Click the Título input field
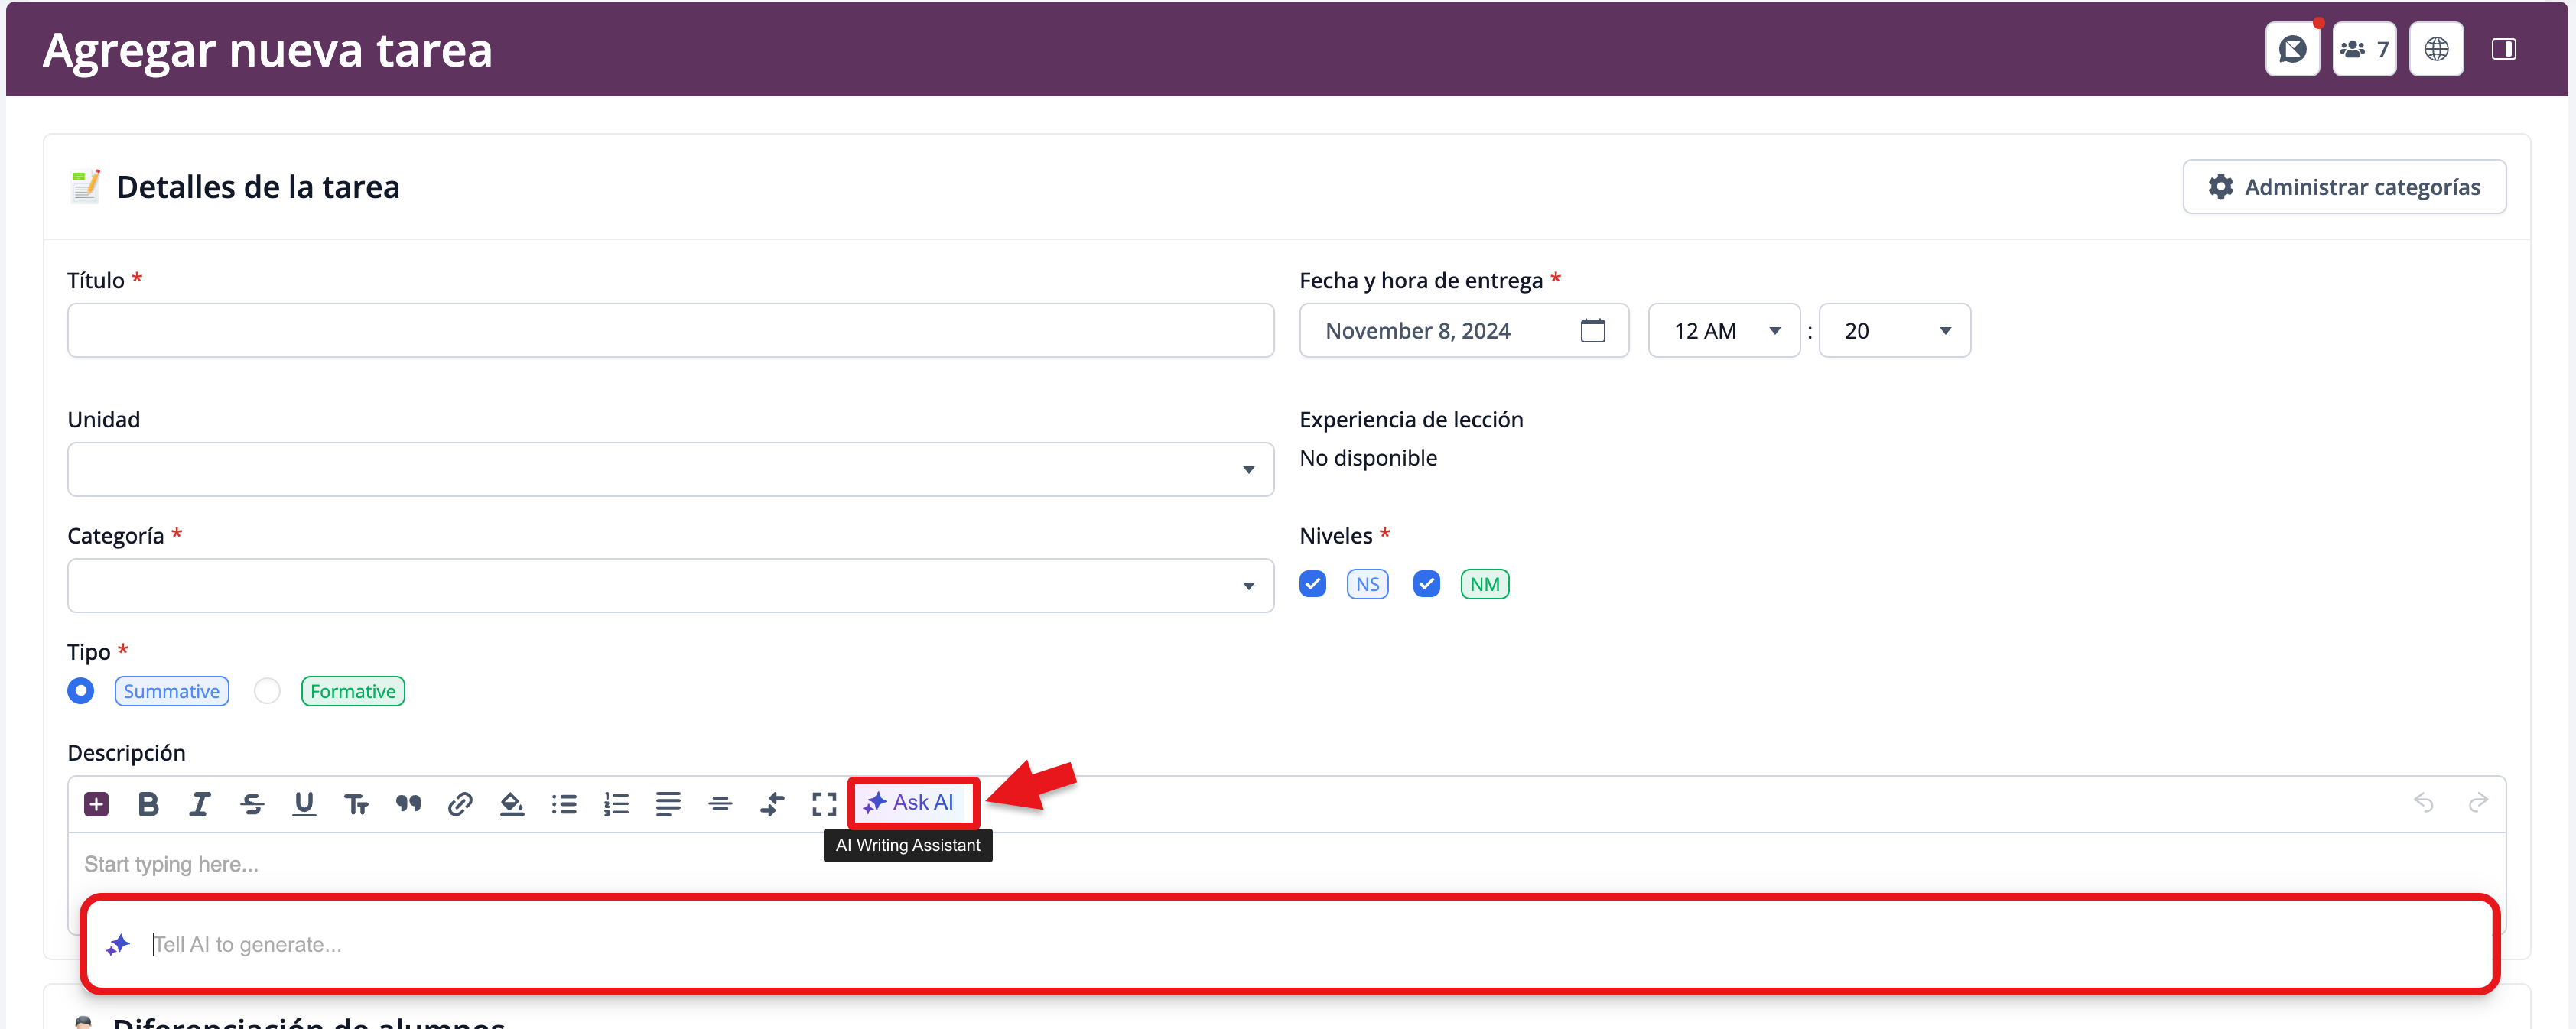 pyautogui.click(x=670, y=331)
